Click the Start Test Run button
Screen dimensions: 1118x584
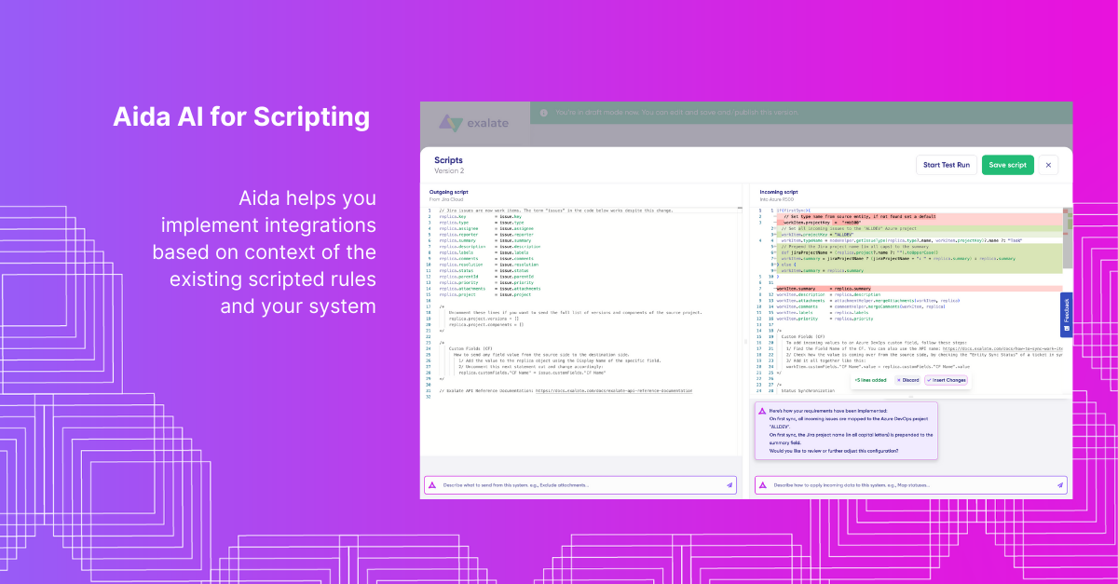(947, 165)
